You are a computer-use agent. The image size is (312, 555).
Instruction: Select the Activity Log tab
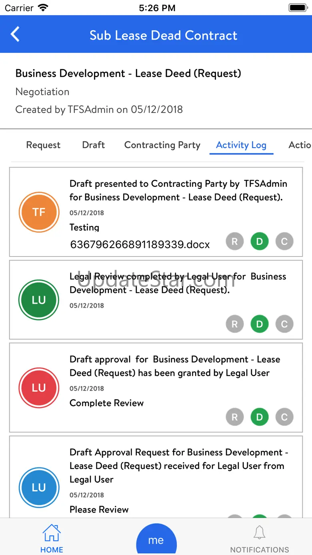241,145
